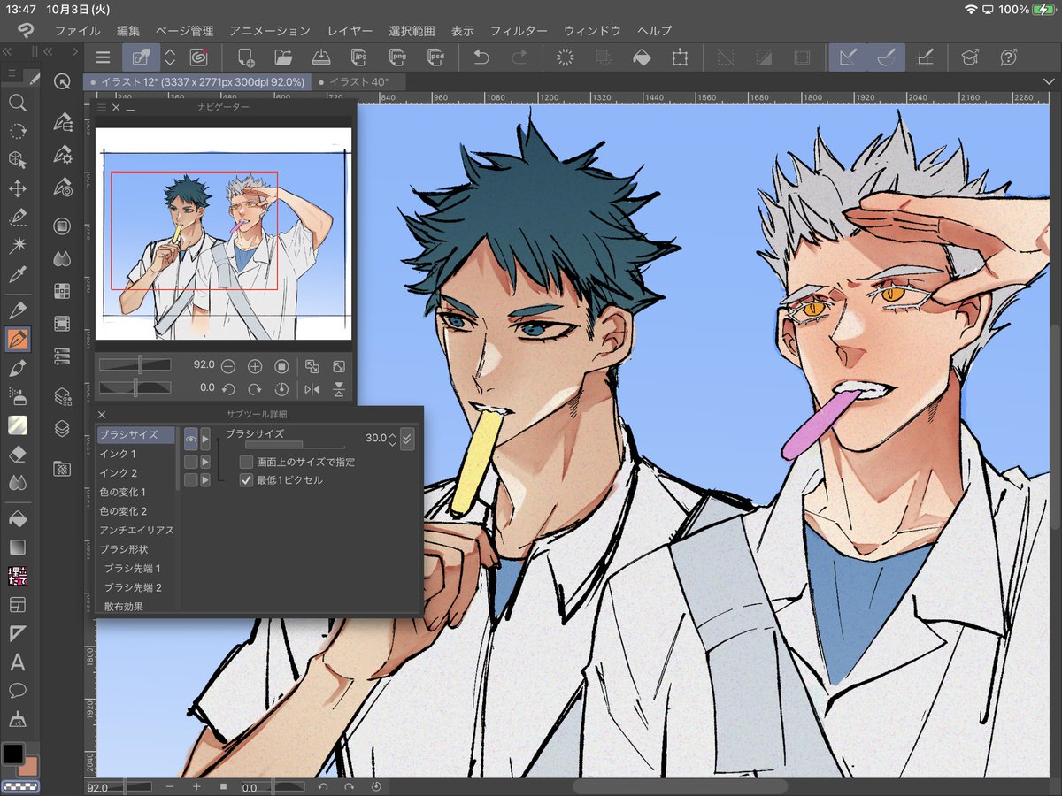
Task: Export as psd icon
Action: pos(435,57)
